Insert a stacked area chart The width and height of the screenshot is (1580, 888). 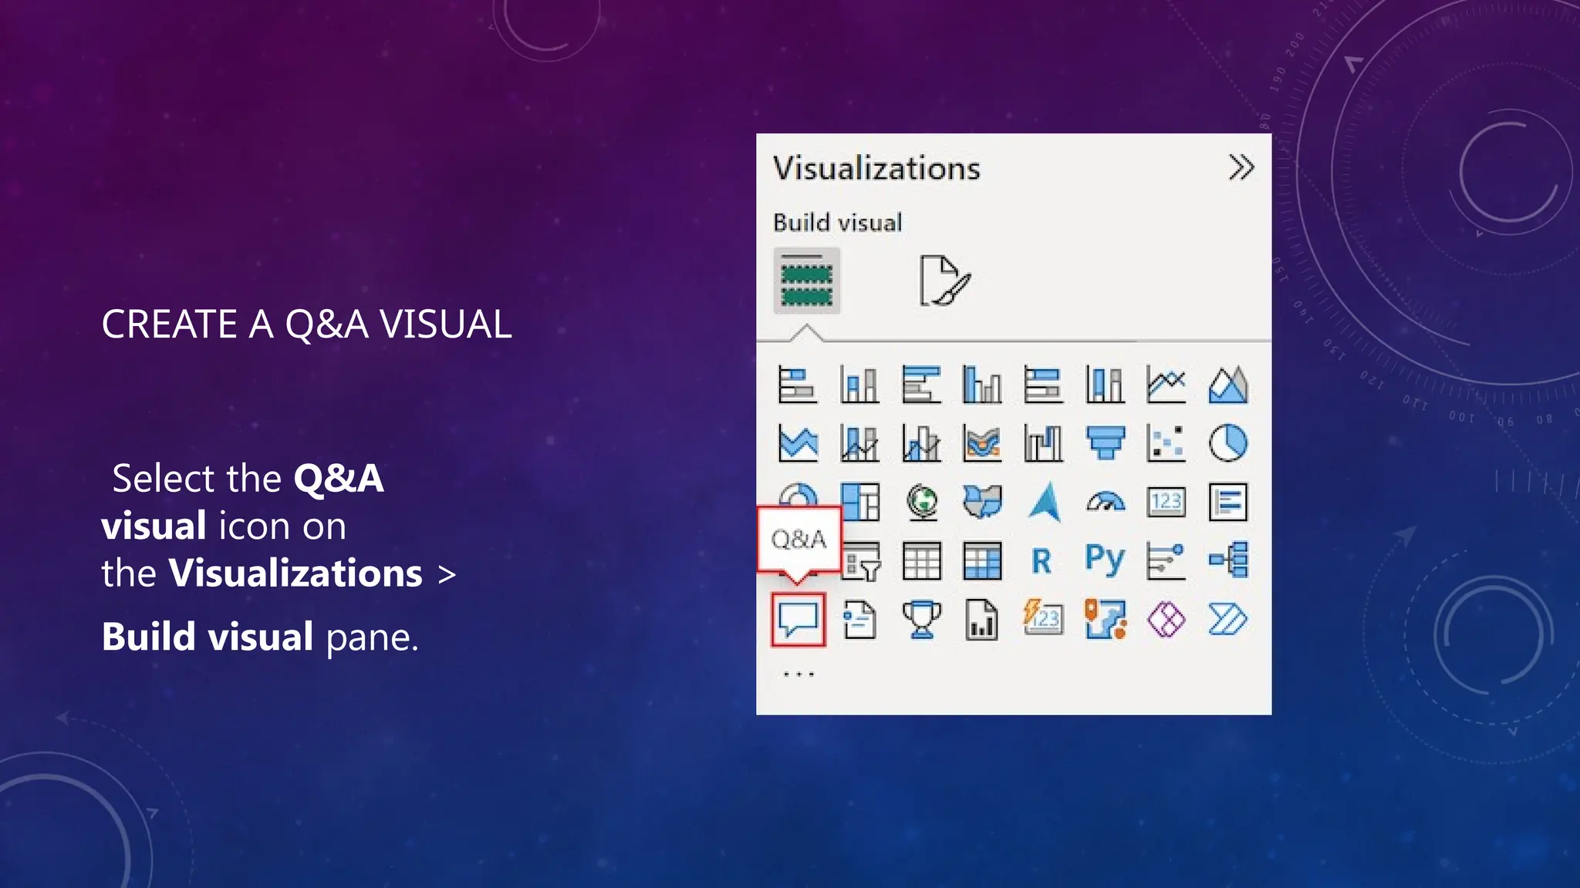[798, 443]
